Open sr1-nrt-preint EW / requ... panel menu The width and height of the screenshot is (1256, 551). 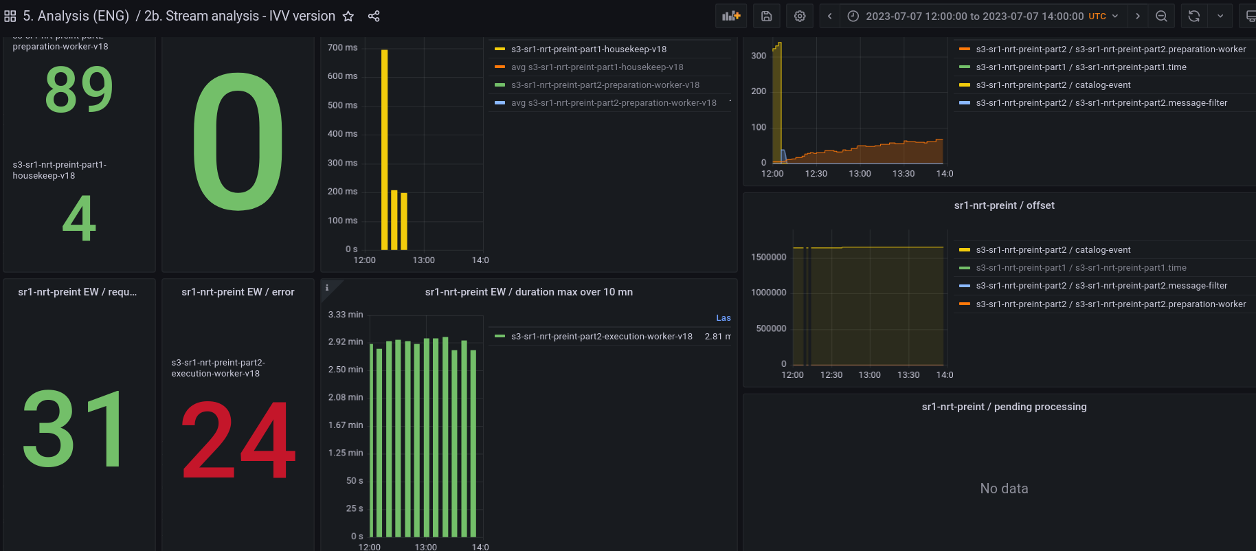pyautogui.click(x=78, y=292)
